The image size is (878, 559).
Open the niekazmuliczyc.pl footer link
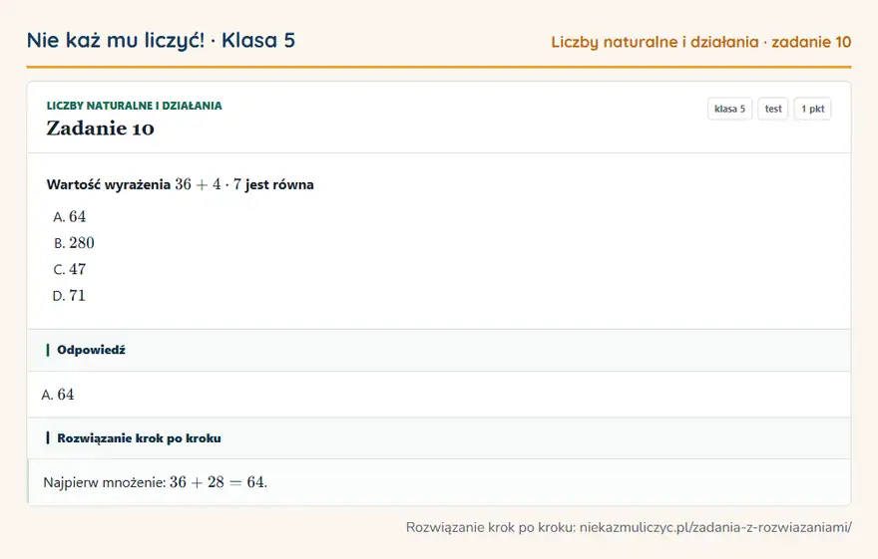(x=715, y=527)
